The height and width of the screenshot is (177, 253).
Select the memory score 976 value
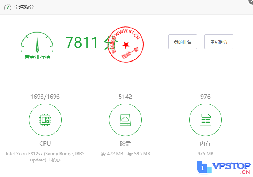point(206,97)
